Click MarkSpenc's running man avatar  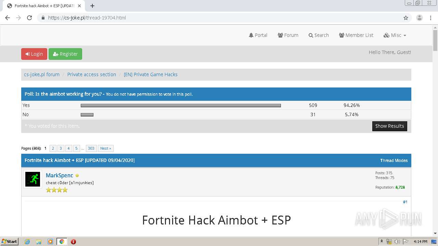(x=33, y=179)
